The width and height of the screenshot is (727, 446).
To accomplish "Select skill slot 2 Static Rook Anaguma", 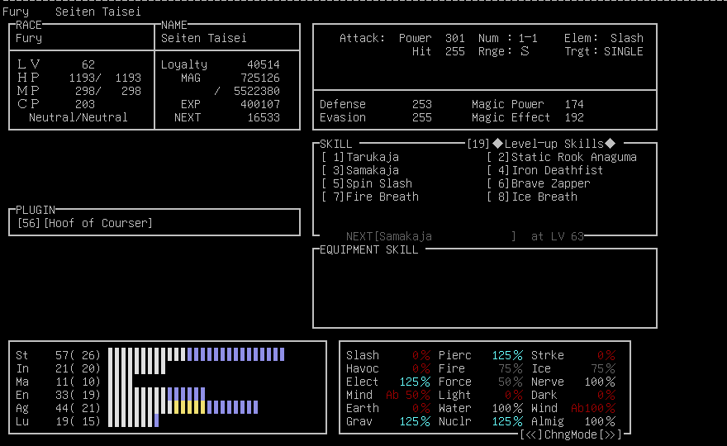I will [x=562, y=157].
